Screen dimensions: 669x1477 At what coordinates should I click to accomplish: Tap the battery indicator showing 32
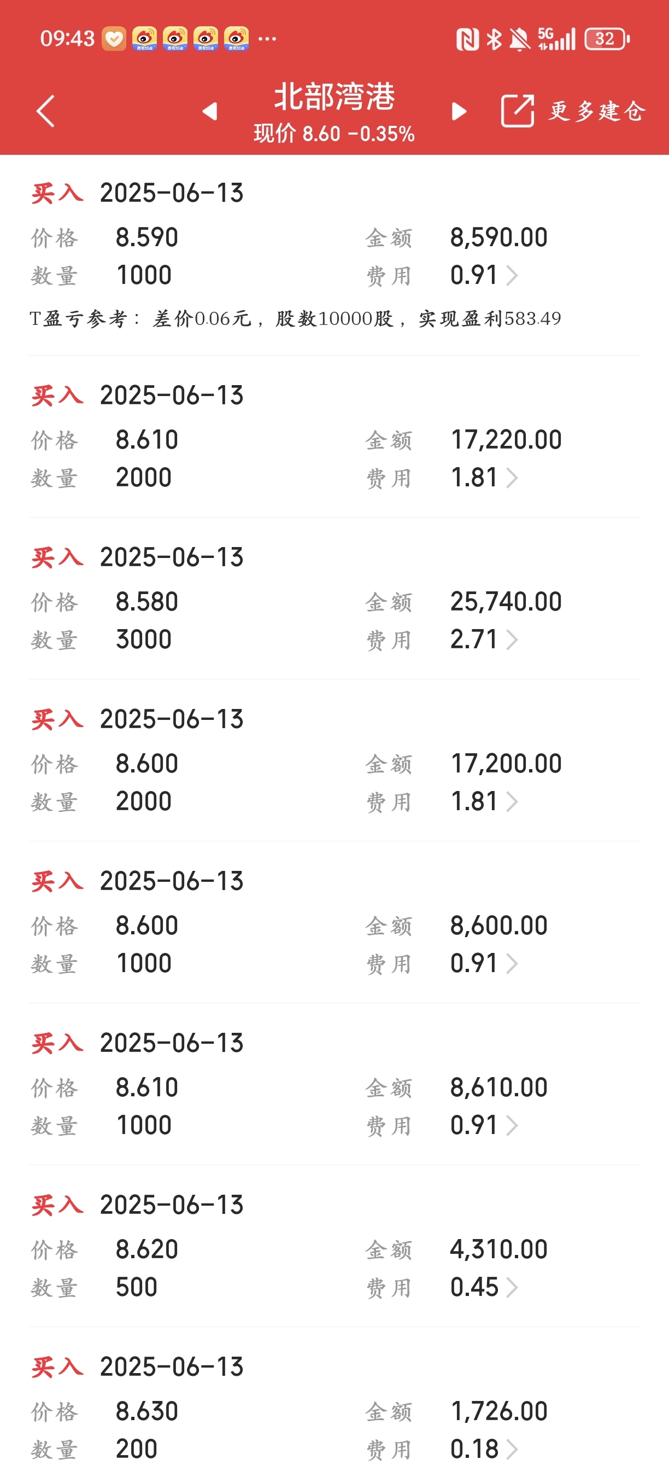pyautogui.click(x=607, y=39)
